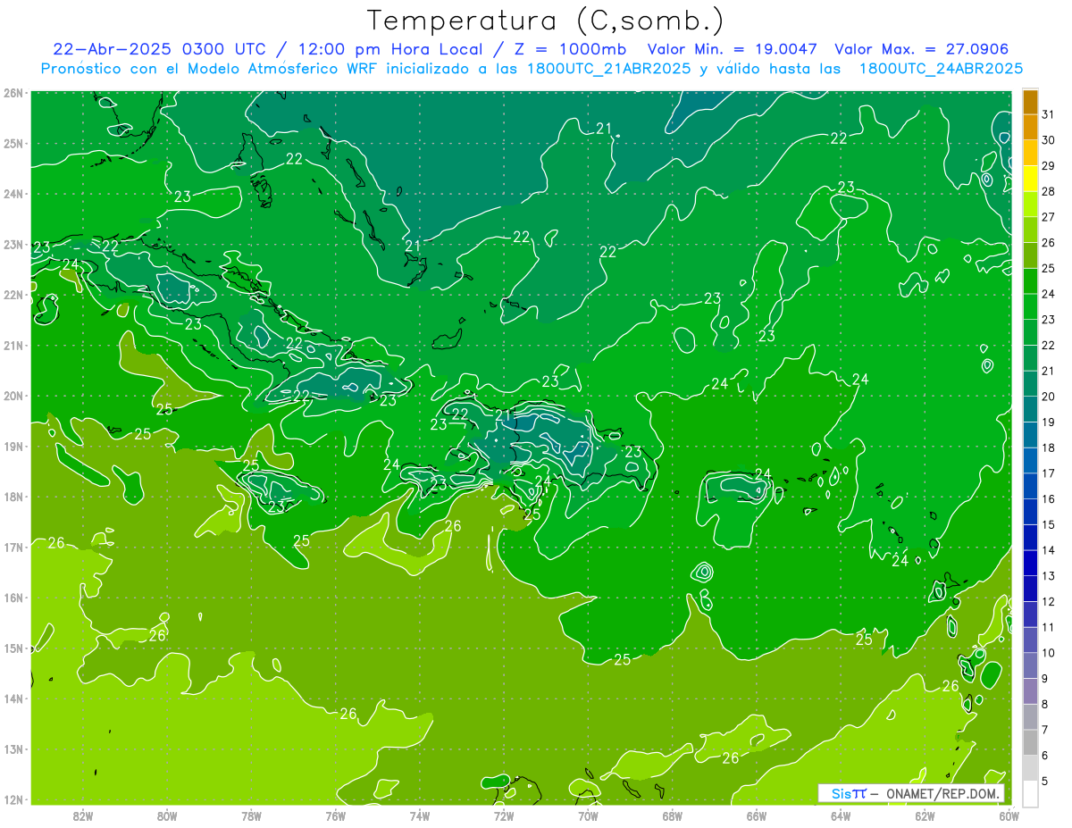
Task: Click the color scale label '28'
Action: (1049, 191)
